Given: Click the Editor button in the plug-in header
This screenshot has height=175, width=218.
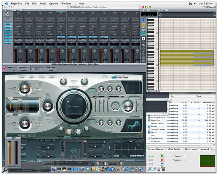Looking at the screenshot, I should [x=37, y=69].
